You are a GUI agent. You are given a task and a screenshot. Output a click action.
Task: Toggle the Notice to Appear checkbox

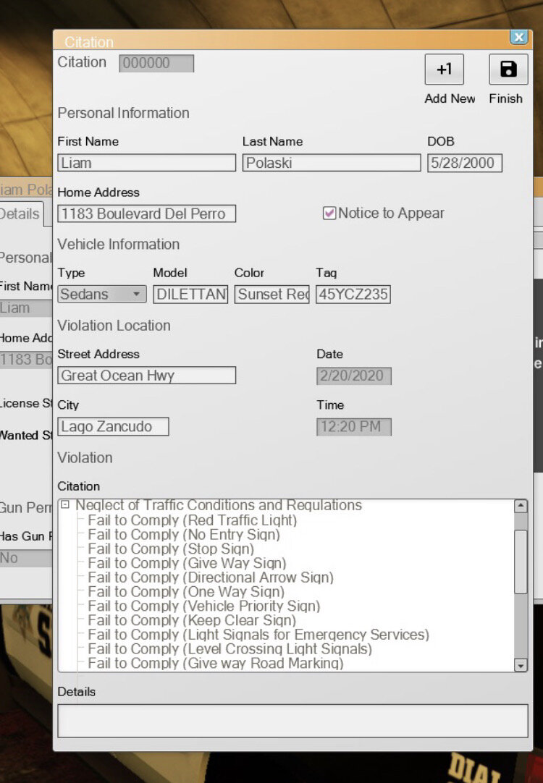tap(329, 213)
